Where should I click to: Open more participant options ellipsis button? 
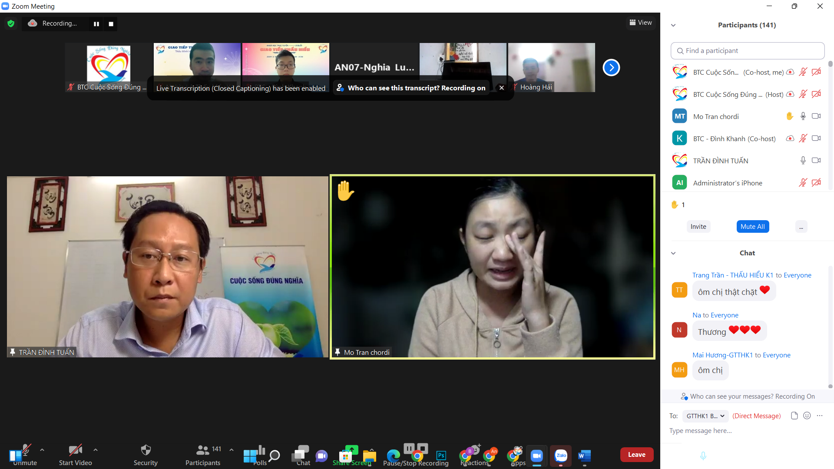click(x=801, y=227)
